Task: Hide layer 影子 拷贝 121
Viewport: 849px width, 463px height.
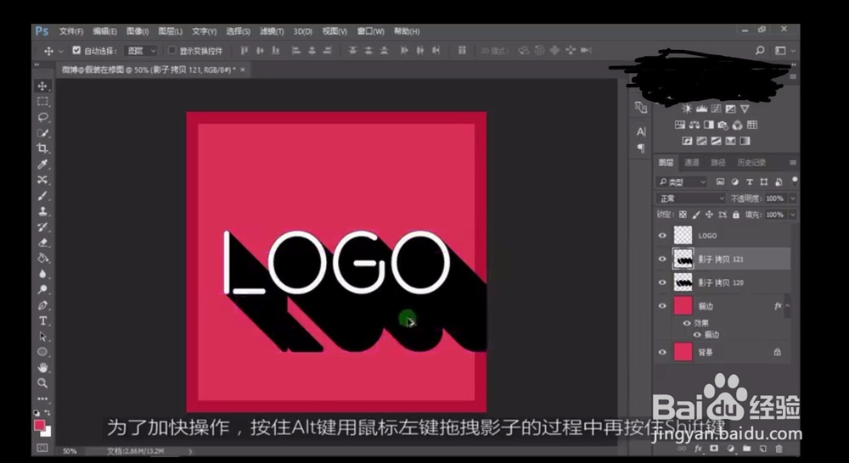Action: point(662,259)
